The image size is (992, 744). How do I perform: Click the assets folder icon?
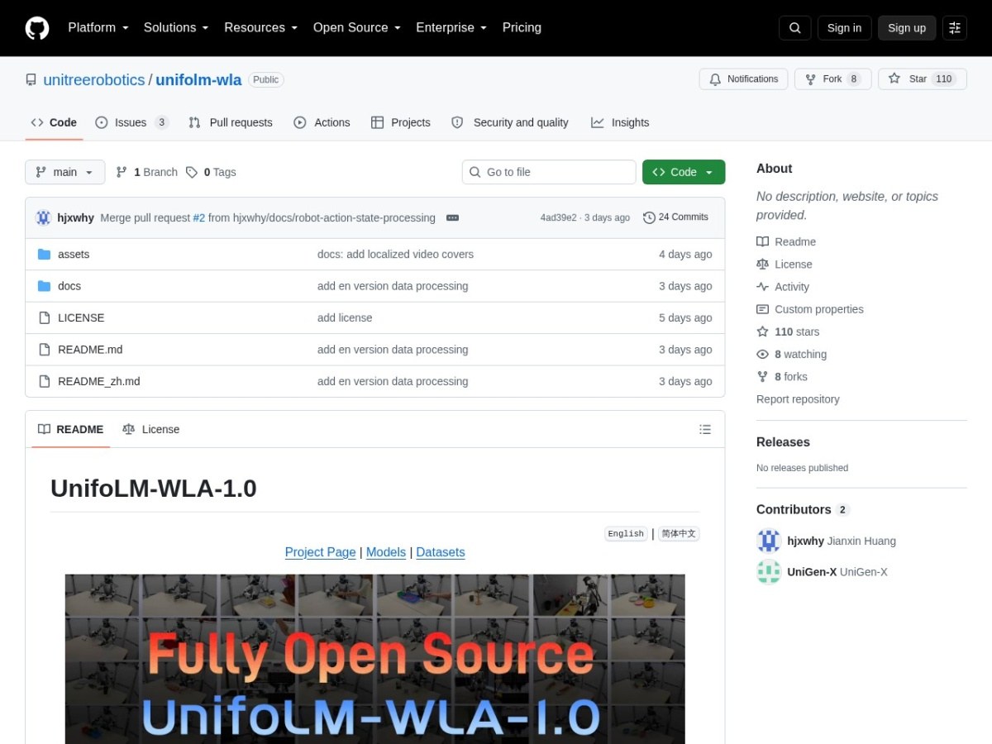click(x=44, y=254)
